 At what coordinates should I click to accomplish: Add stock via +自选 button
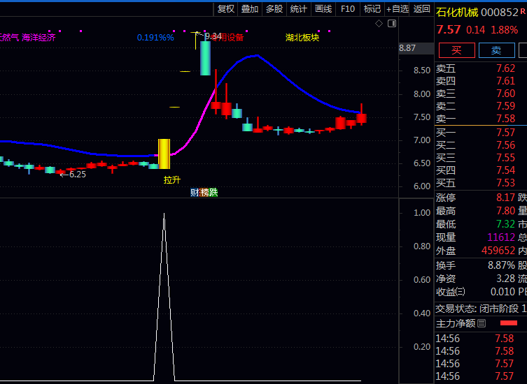coord(397,9)
